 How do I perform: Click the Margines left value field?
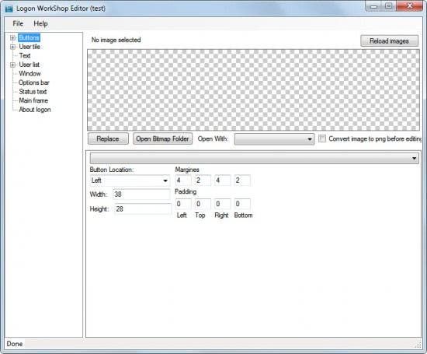(183, 181)
